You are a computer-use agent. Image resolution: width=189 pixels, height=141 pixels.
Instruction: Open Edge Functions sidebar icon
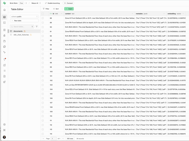point(4,47)
